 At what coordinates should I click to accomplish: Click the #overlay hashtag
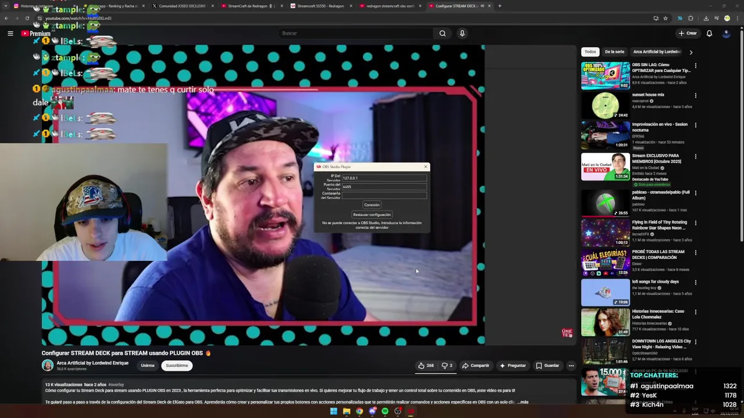(x=116, y=385)
